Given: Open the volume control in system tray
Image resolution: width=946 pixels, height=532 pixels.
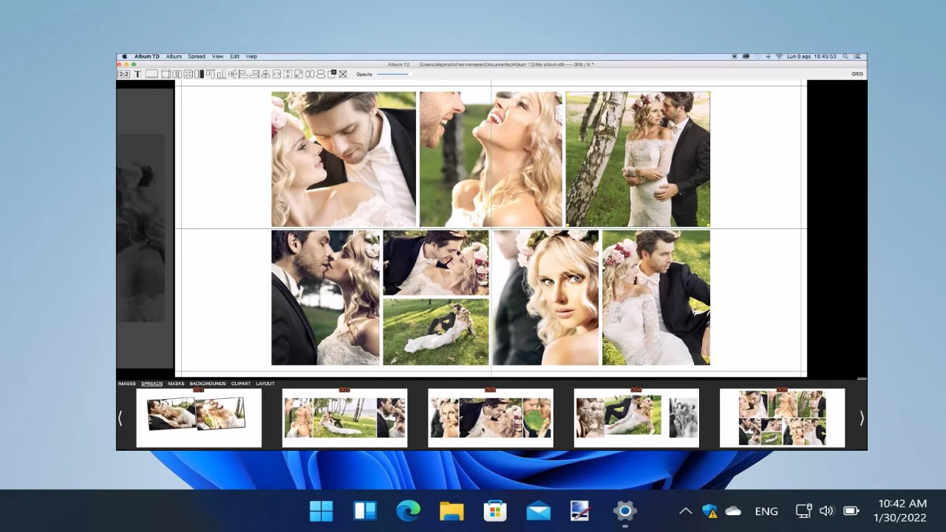Looking at the screenshot, I should click(x=827, y=511).
